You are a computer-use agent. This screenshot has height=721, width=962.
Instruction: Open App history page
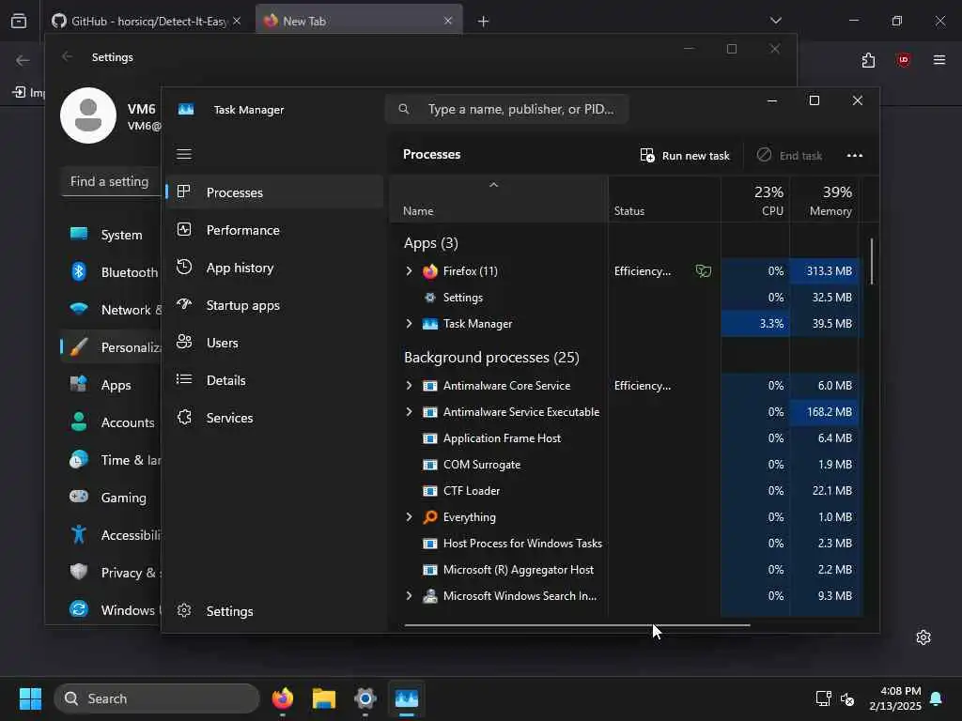[274, 268]
